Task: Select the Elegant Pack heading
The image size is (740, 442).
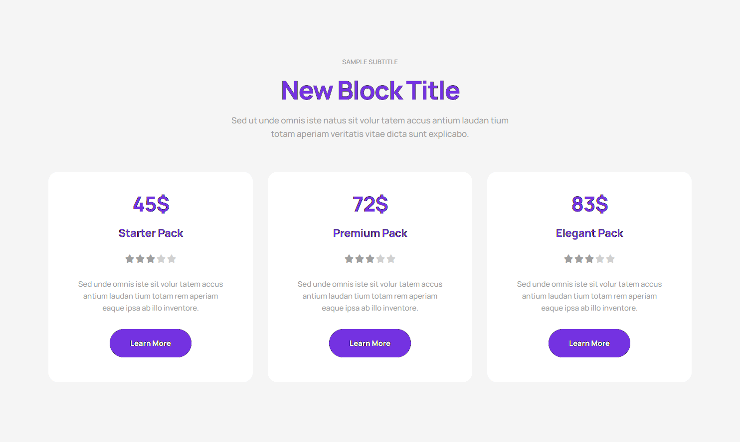Action: tap(589, 233)
